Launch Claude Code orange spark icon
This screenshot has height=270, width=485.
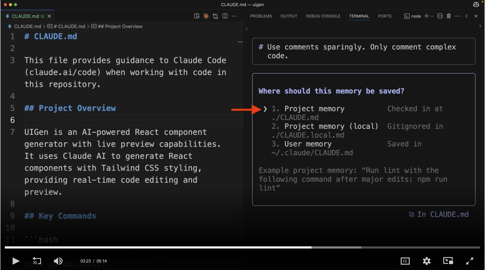(x=206, y=16)
